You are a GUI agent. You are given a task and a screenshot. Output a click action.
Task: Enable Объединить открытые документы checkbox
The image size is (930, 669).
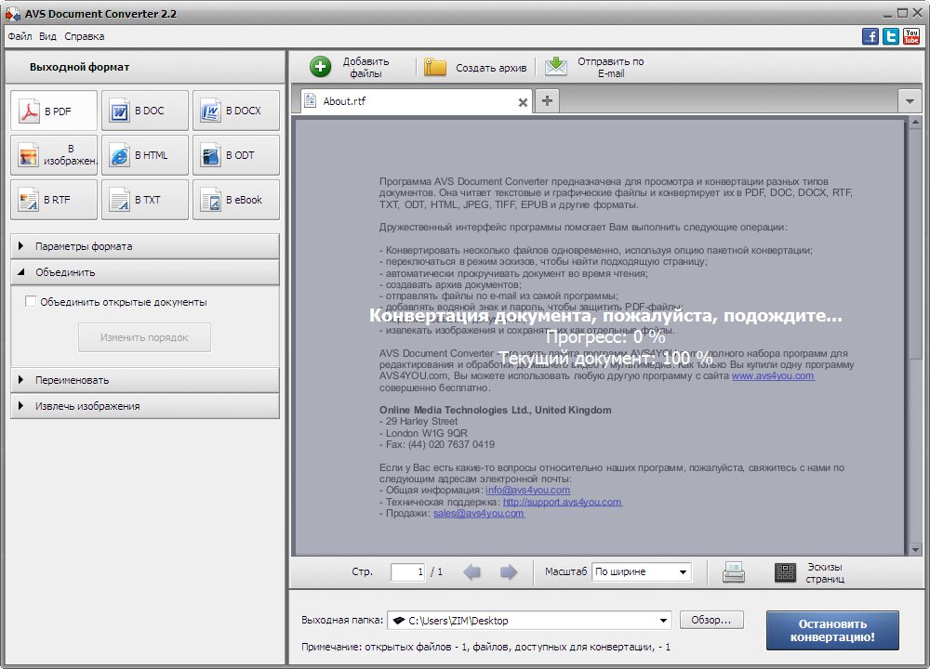coord(31,302)
